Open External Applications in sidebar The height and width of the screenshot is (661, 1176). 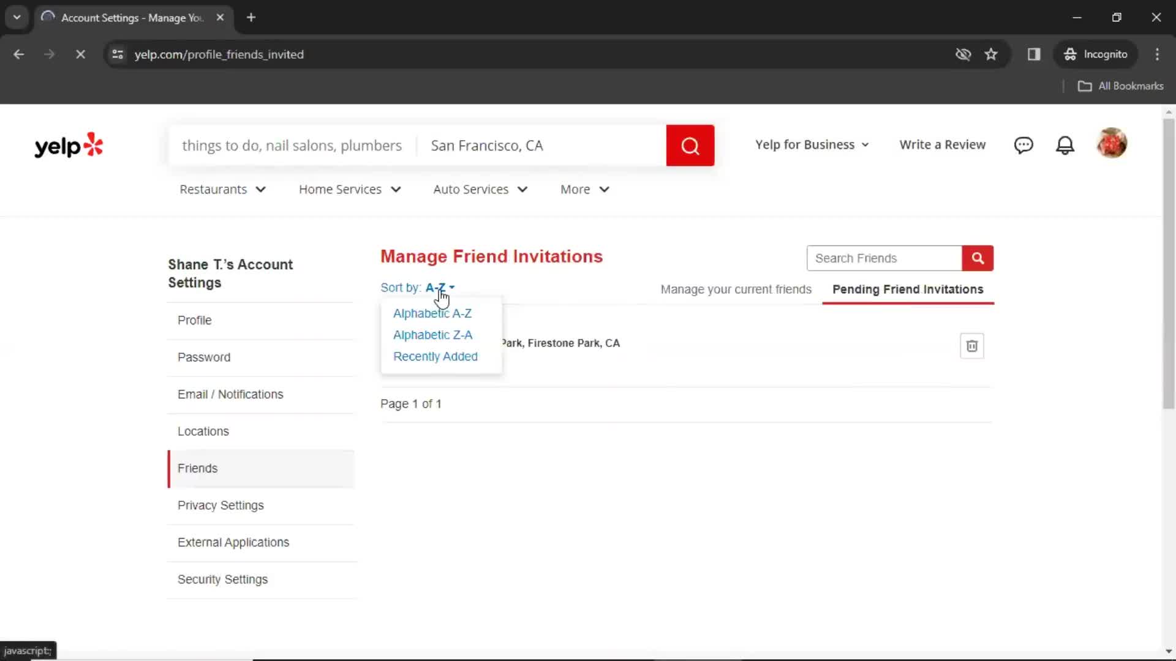(261, 542)
